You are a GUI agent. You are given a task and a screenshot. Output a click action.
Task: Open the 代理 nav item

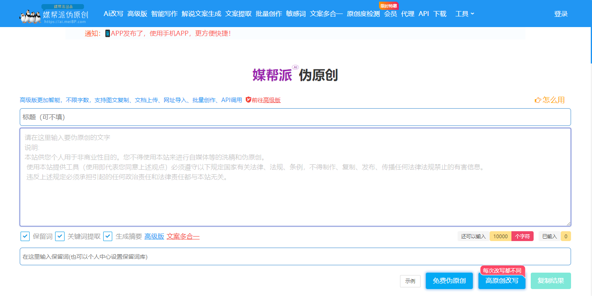click(x=408, y=14)
